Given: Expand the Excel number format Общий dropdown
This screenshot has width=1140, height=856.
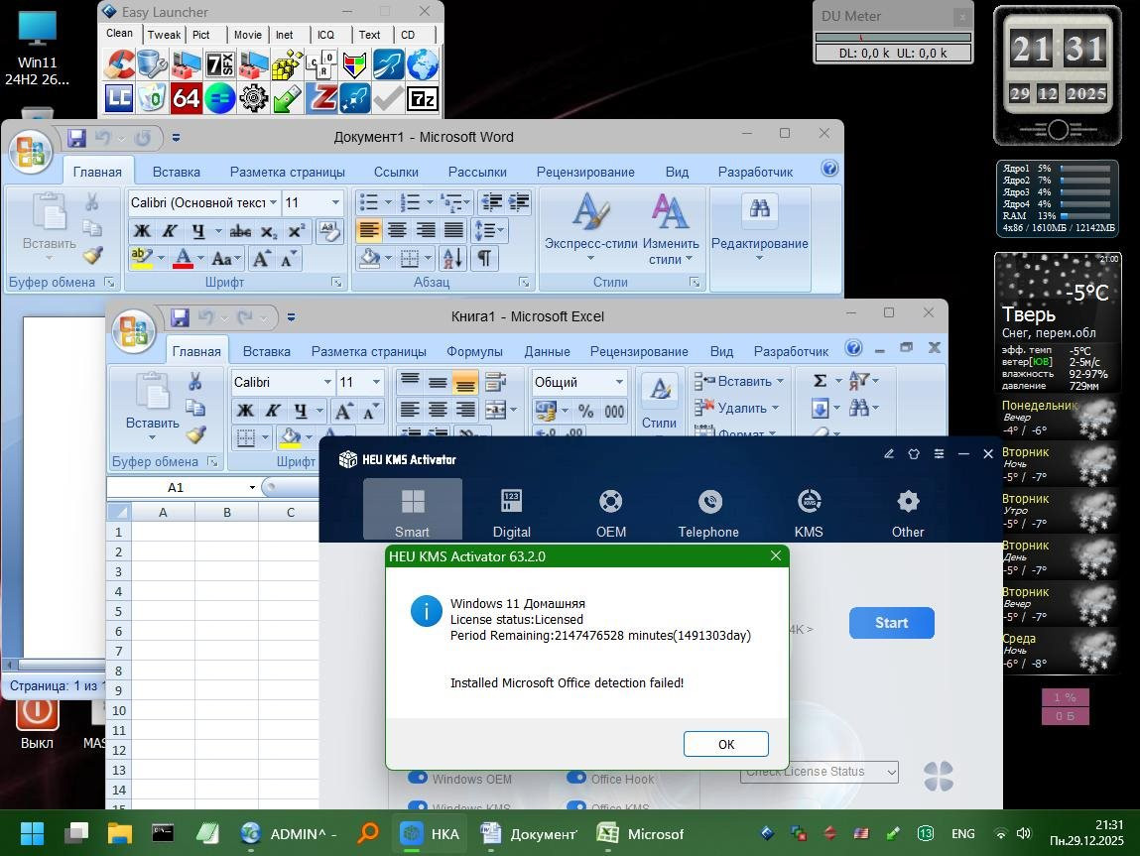Looking at the screenshot, I should pos(619,382).
